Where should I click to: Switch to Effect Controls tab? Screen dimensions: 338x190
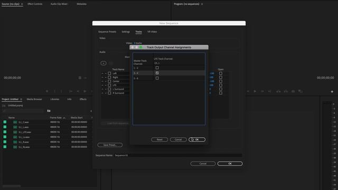(x=35, y=4)
